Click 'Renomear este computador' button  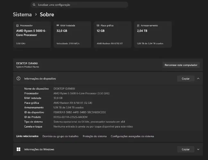coord(181,65)
